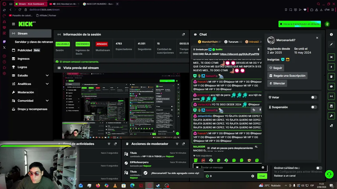Reload the browser page
This screenshot has width=337, height=189.
[20, 10]
